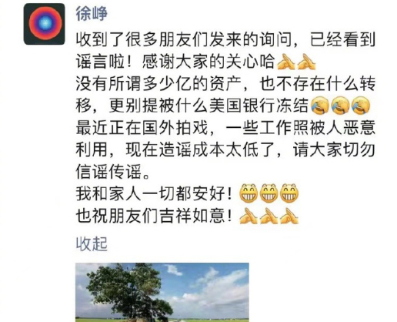397x322 pixels.
Task: Click the text line 信谣传谣。
Action: click(113, 172)
